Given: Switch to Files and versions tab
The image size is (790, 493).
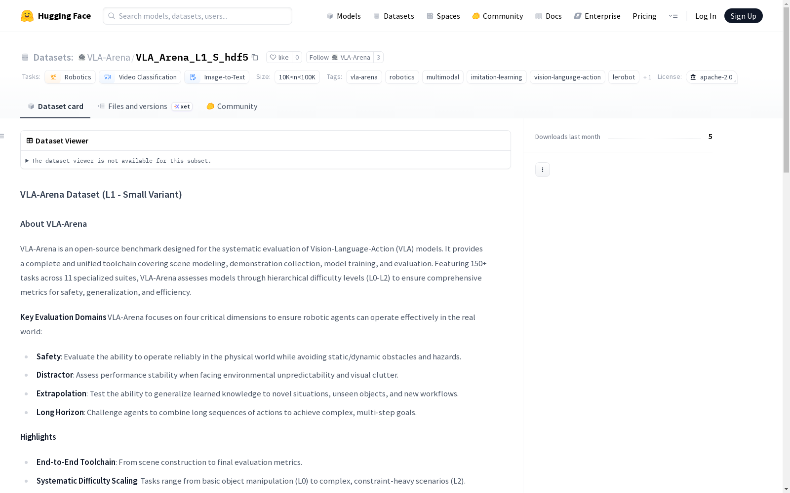Looking at the screenshot, I should (145, 106).
